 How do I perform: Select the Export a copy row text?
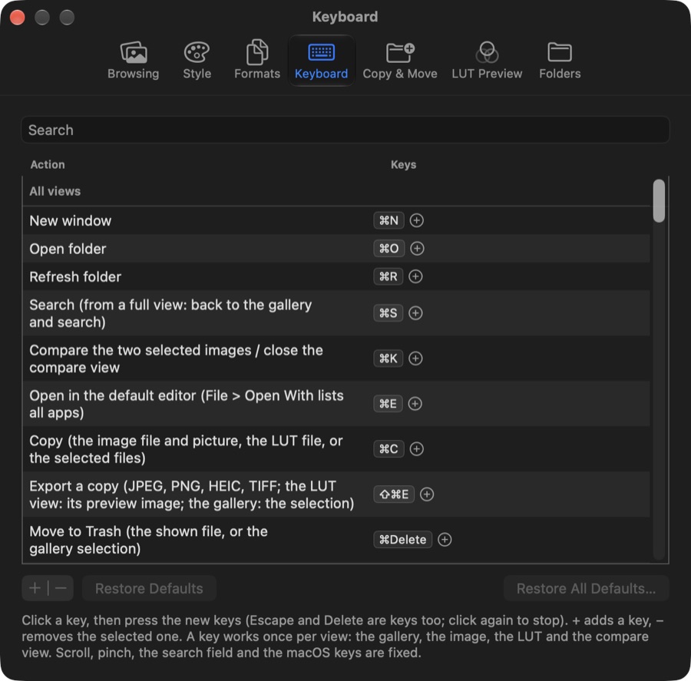pyautogui.click(x=192, y=494)
